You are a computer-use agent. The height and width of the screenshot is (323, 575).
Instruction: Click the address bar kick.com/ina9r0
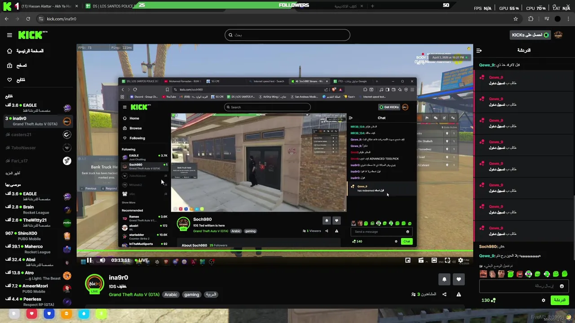tap(62, 19)
